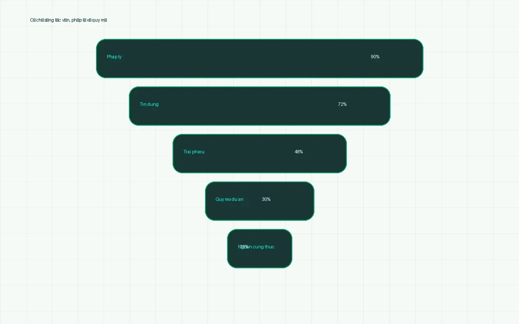Click the 'Quy mo du an' text label
This screenshot has height=324, width=519.
pyautogui.click(x=229, y=199)
